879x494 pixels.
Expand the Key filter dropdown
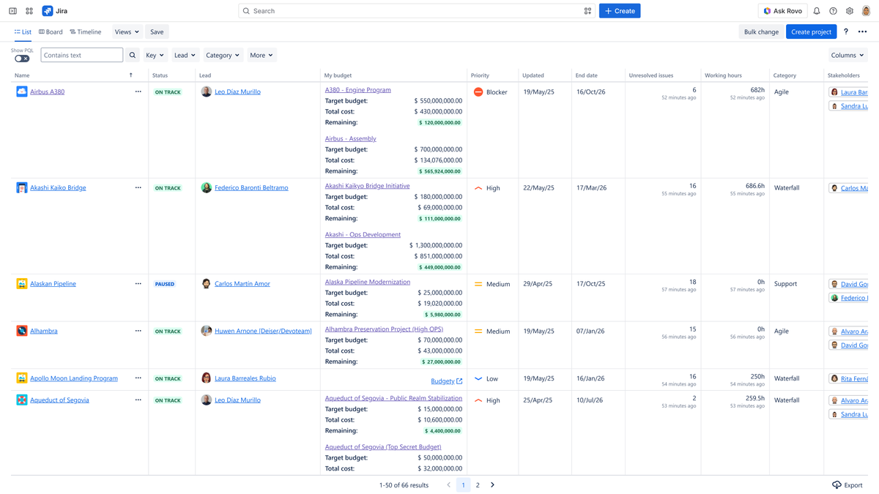point(155,55)
